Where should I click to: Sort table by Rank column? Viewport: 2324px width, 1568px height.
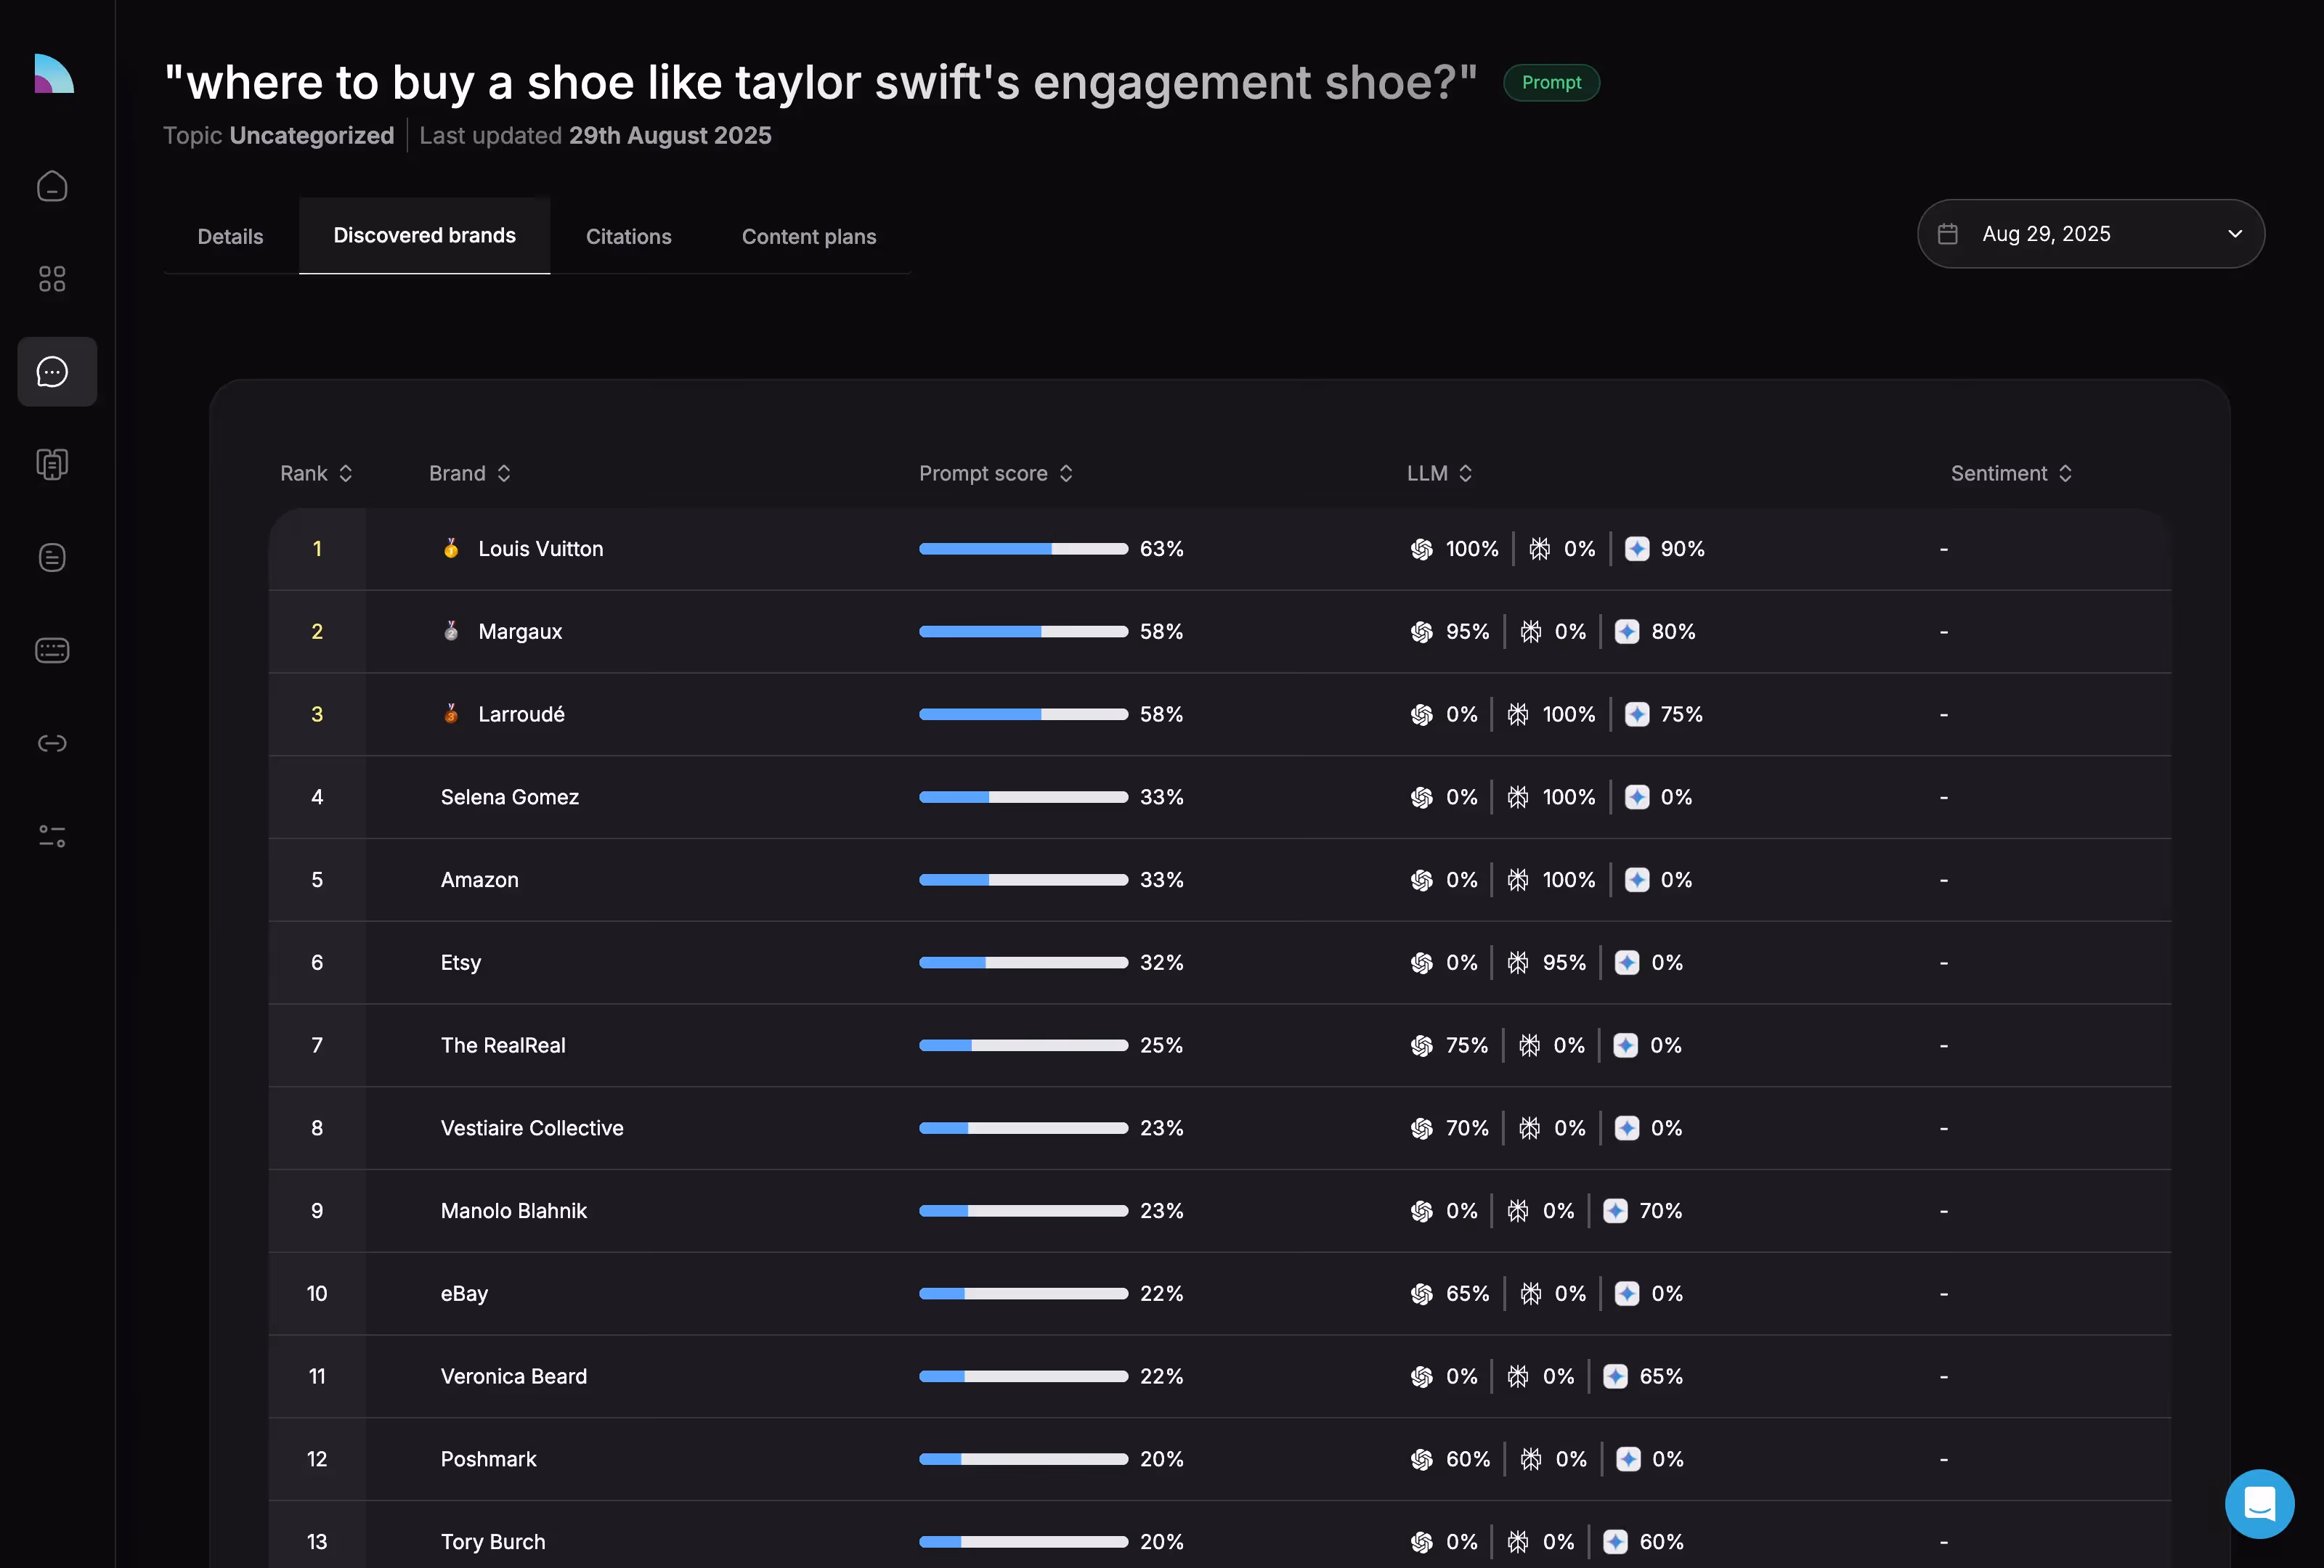point(316,474)
